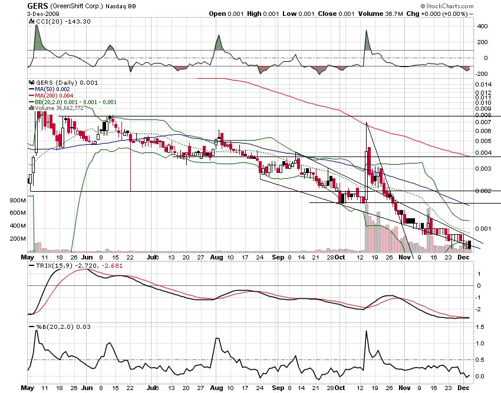Click the red TRIX signal value -2.681
Viewport: 501px width, 393px height.
pos(112,265)
